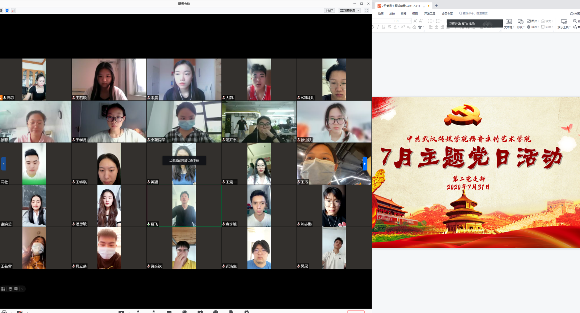Toggle italic text formatting

(378, 27)
